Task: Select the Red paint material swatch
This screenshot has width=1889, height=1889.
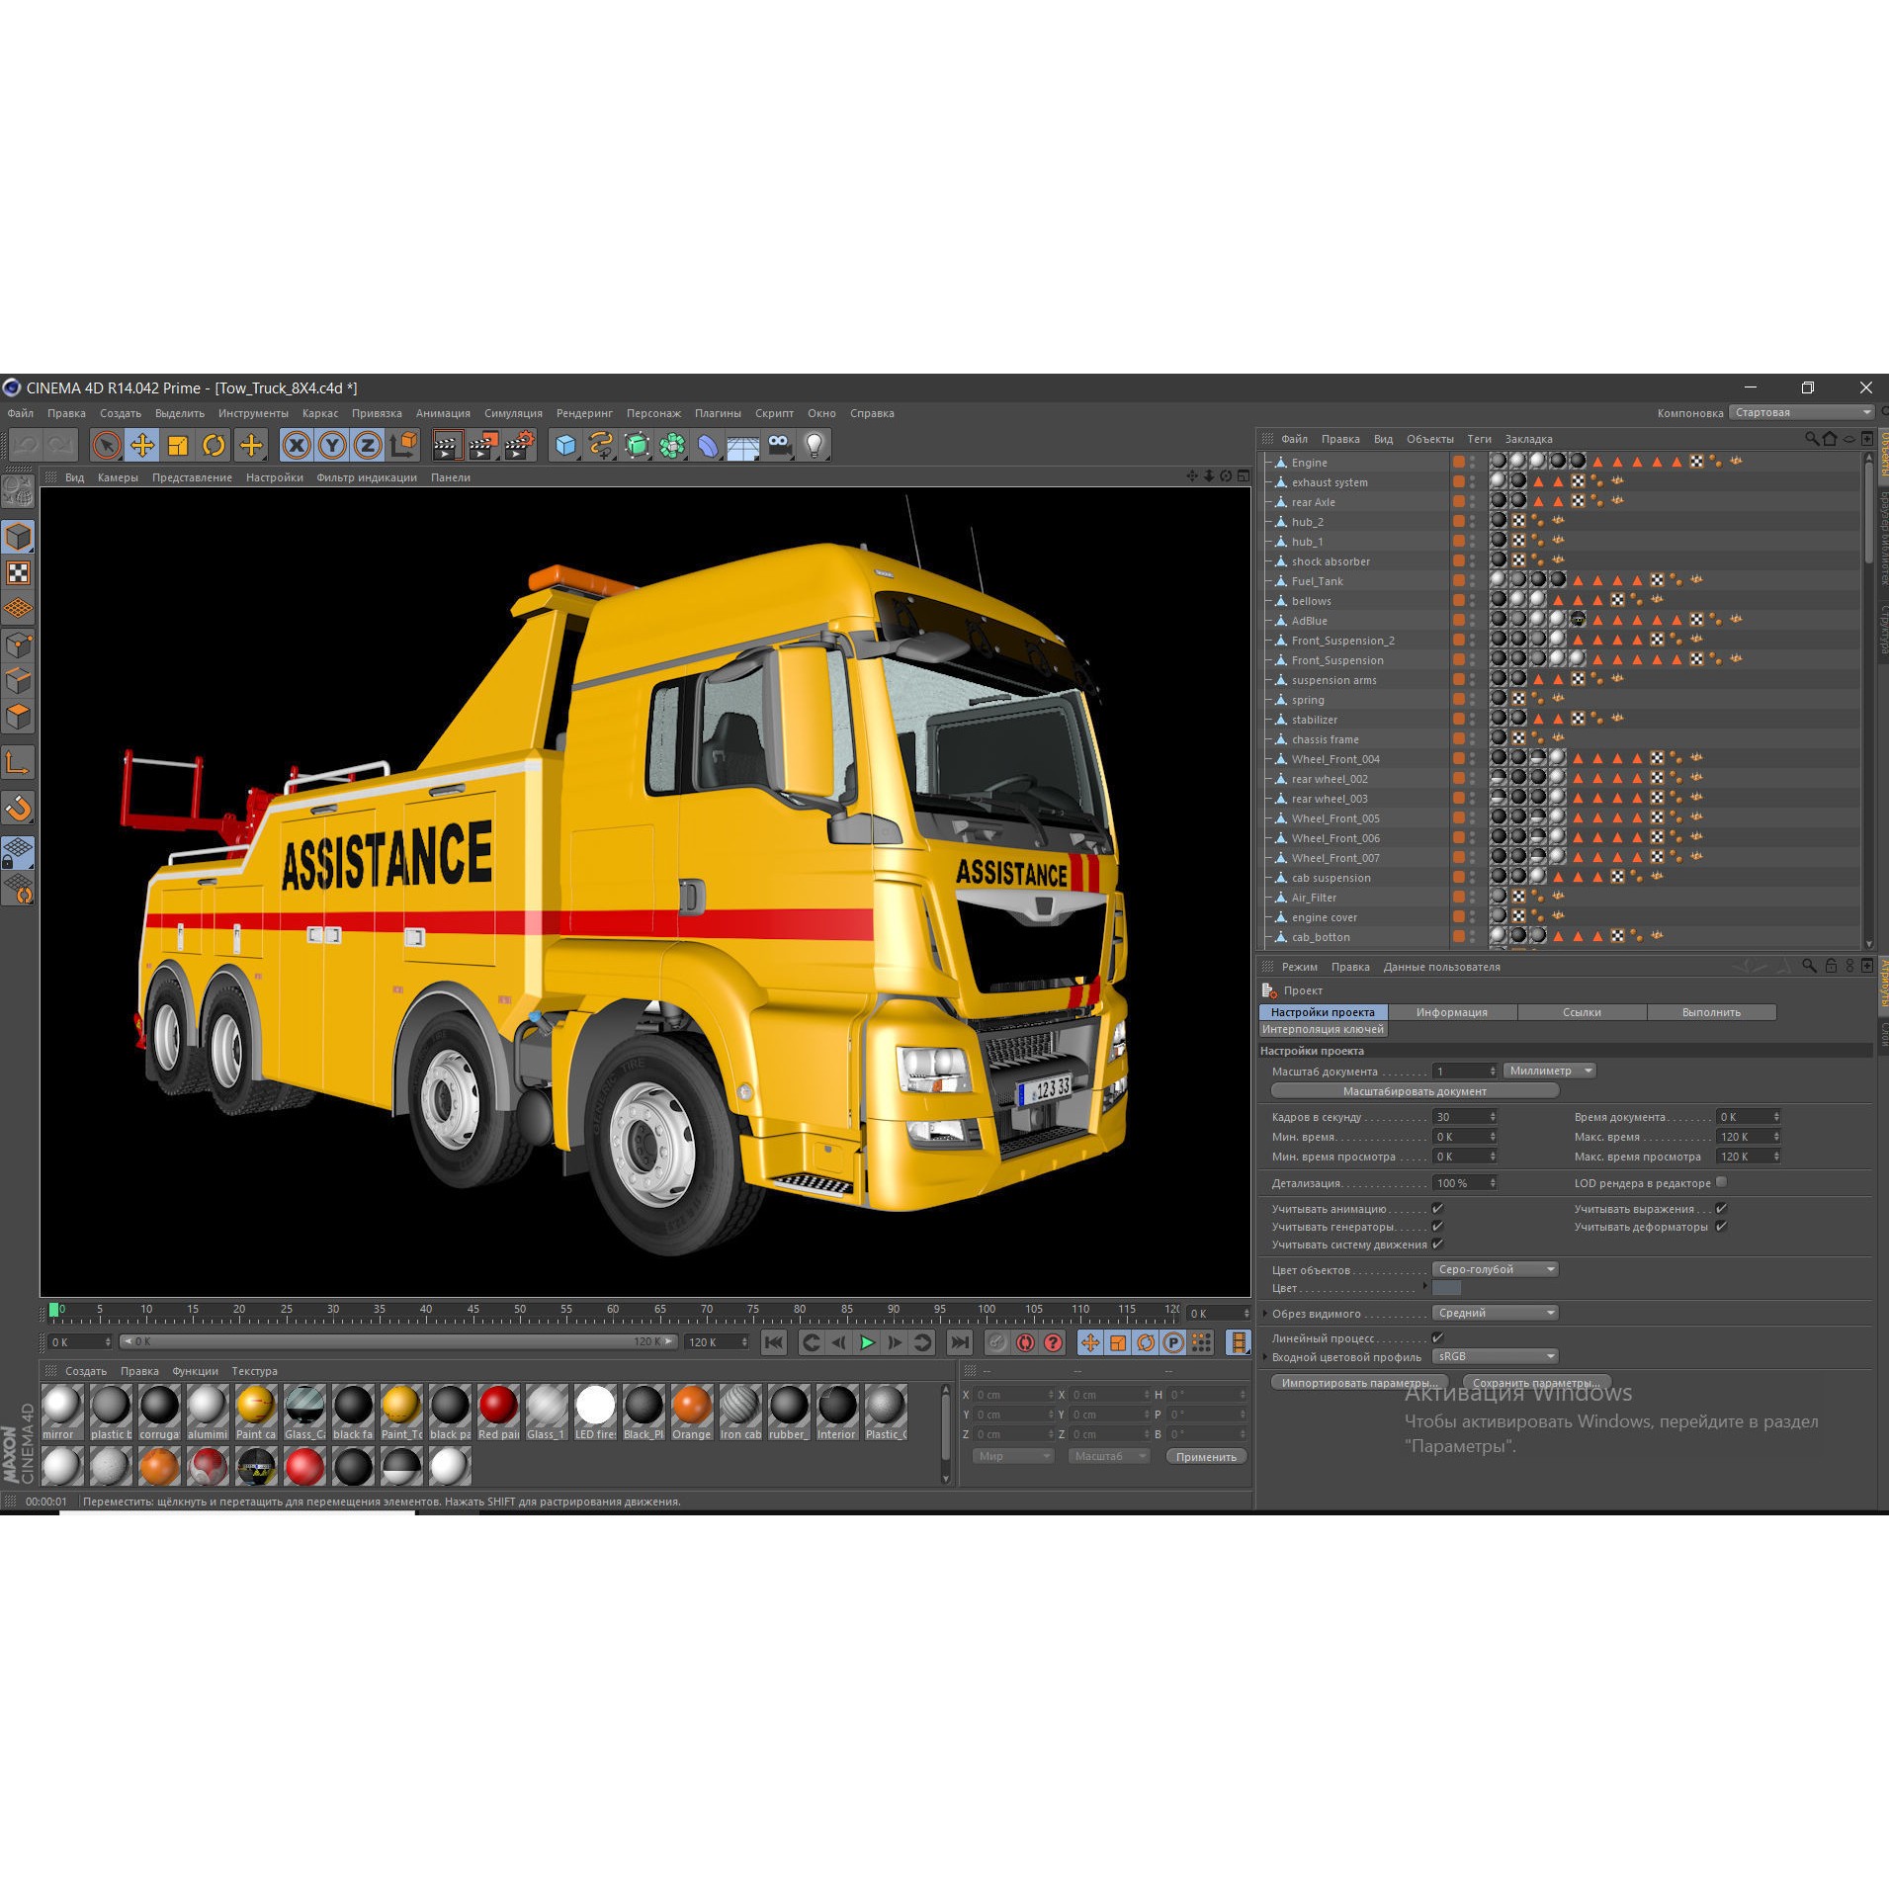Action: click(498, 1406)
